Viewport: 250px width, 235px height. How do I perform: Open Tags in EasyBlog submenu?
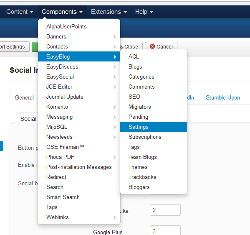154,147
